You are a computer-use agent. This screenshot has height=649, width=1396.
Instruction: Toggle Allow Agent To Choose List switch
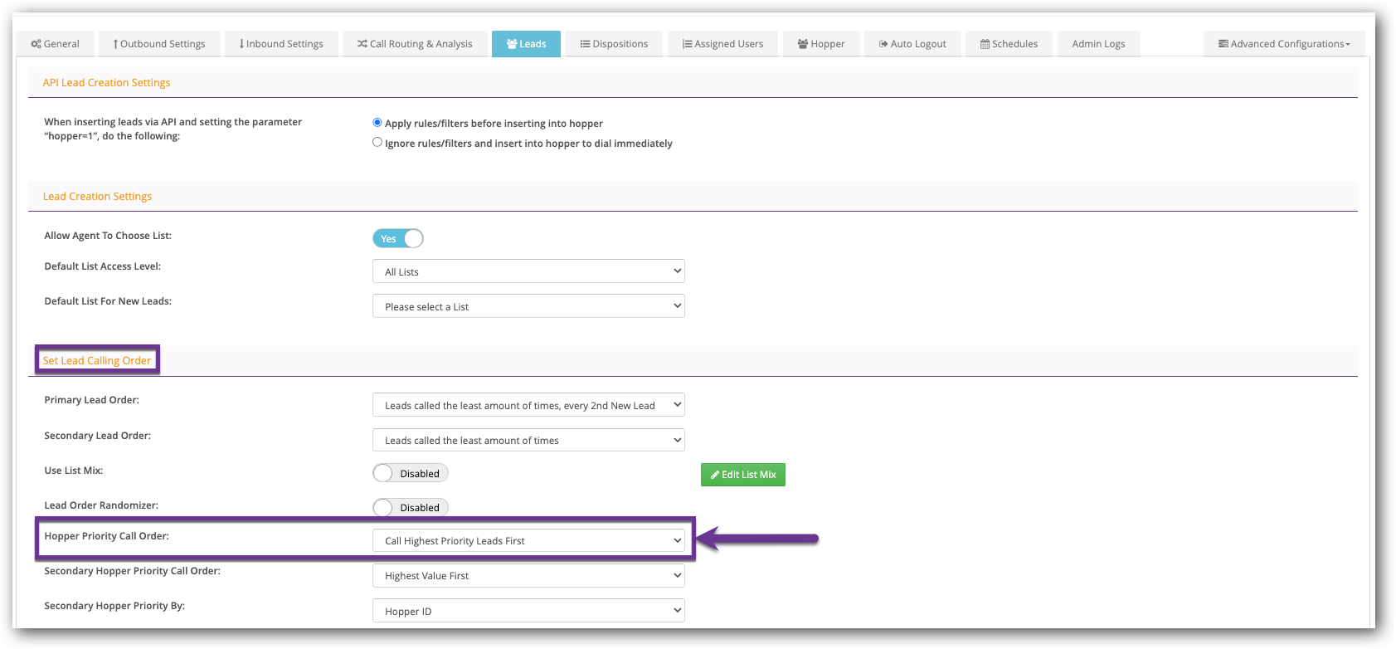(x=398, y=239)
